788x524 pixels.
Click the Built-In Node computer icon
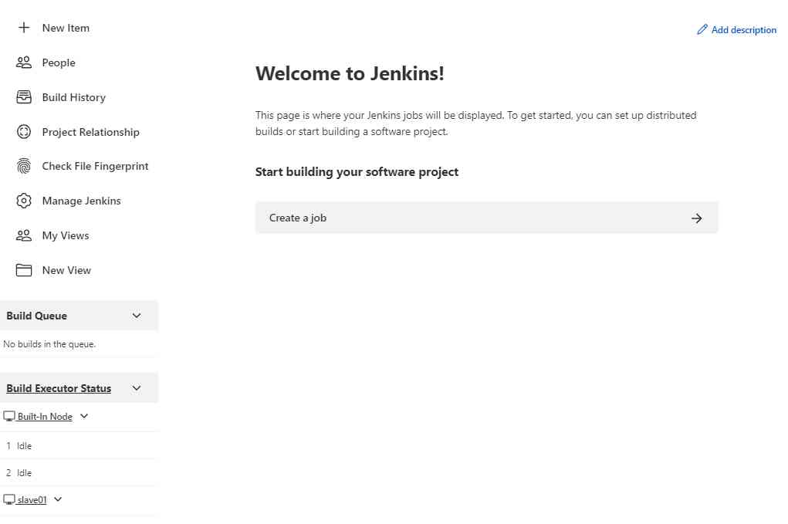pos(7,416)
